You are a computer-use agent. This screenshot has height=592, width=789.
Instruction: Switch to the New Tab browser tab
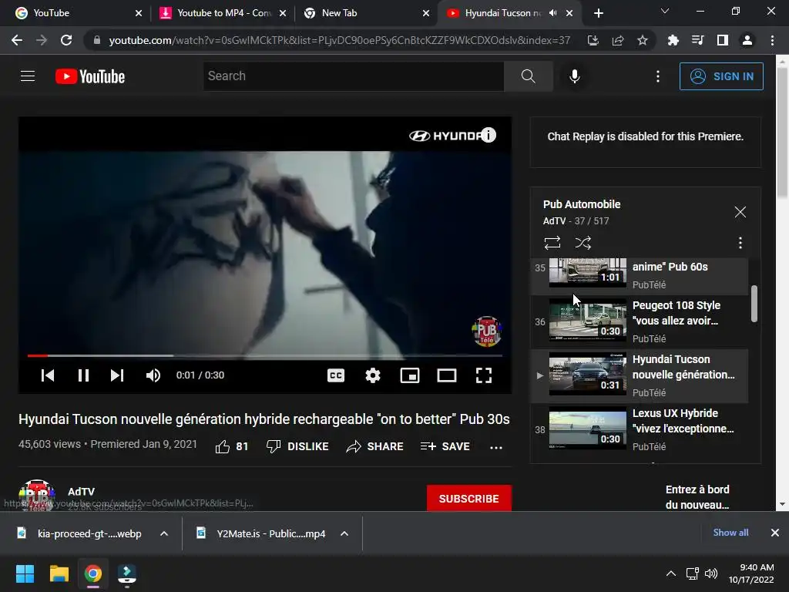pos(366,13)
